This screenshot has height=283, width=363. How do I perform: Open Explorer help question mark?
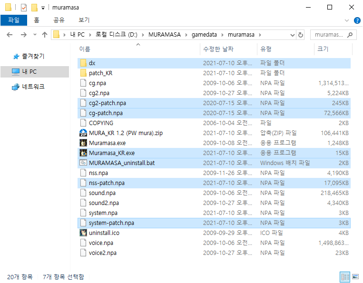point(357,20)
